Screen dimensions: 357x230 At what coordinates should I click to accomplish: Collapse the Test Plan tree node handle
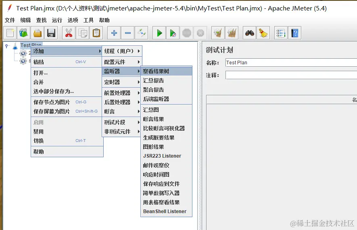(7, 46)
